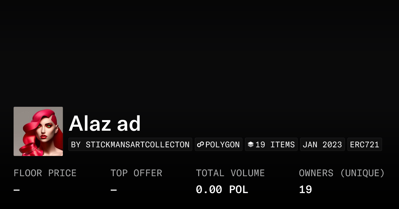Click the dash value under Floor Price
This screenshot has height=209, width=399.
17,190
